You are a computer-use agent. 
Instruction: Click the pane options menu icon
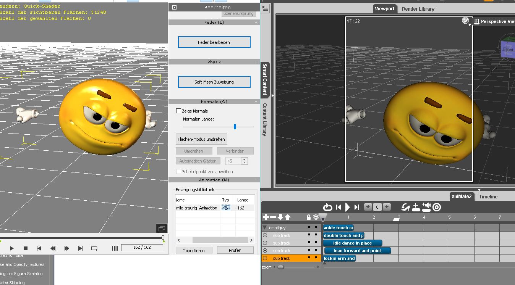pos(266,8)
